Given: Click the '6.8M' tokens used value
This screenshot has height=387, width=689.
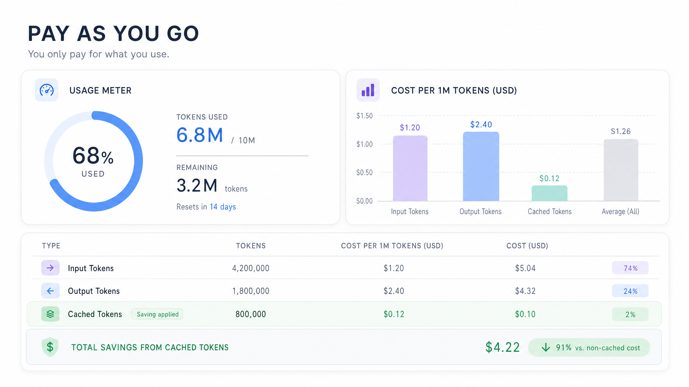Looking at the screenshot, I should tap(200, 135).
